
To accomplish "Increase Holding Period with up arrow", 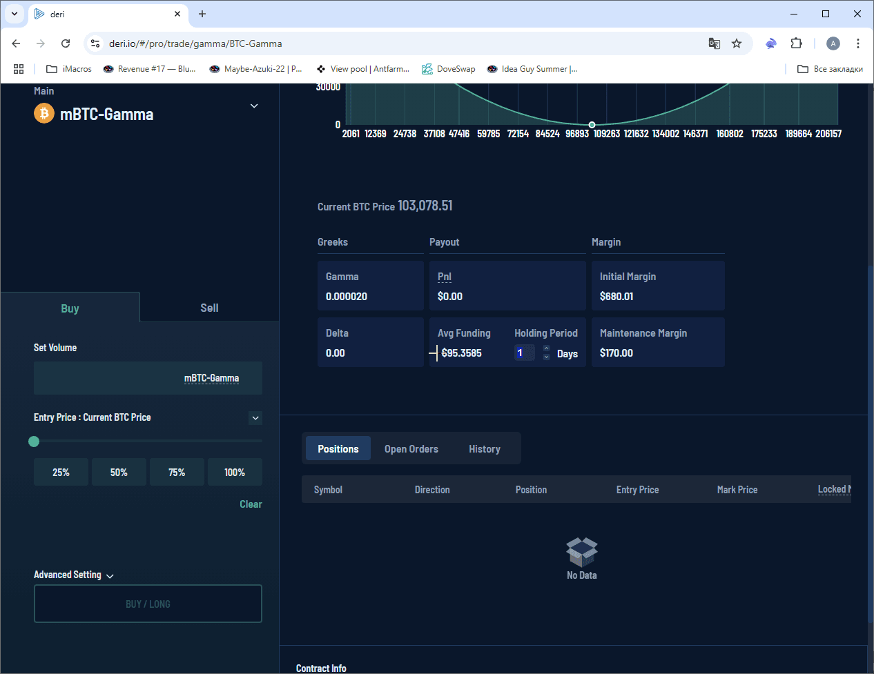I will 546,348.
